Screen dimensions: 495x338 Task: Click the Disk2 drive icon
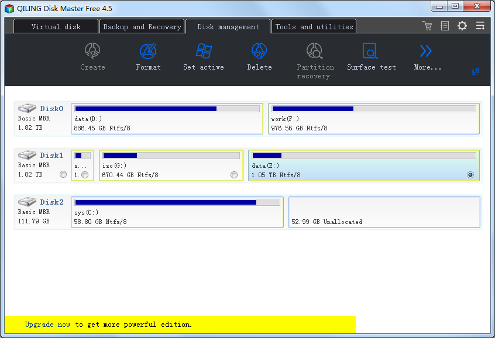[x=27, y=202]
